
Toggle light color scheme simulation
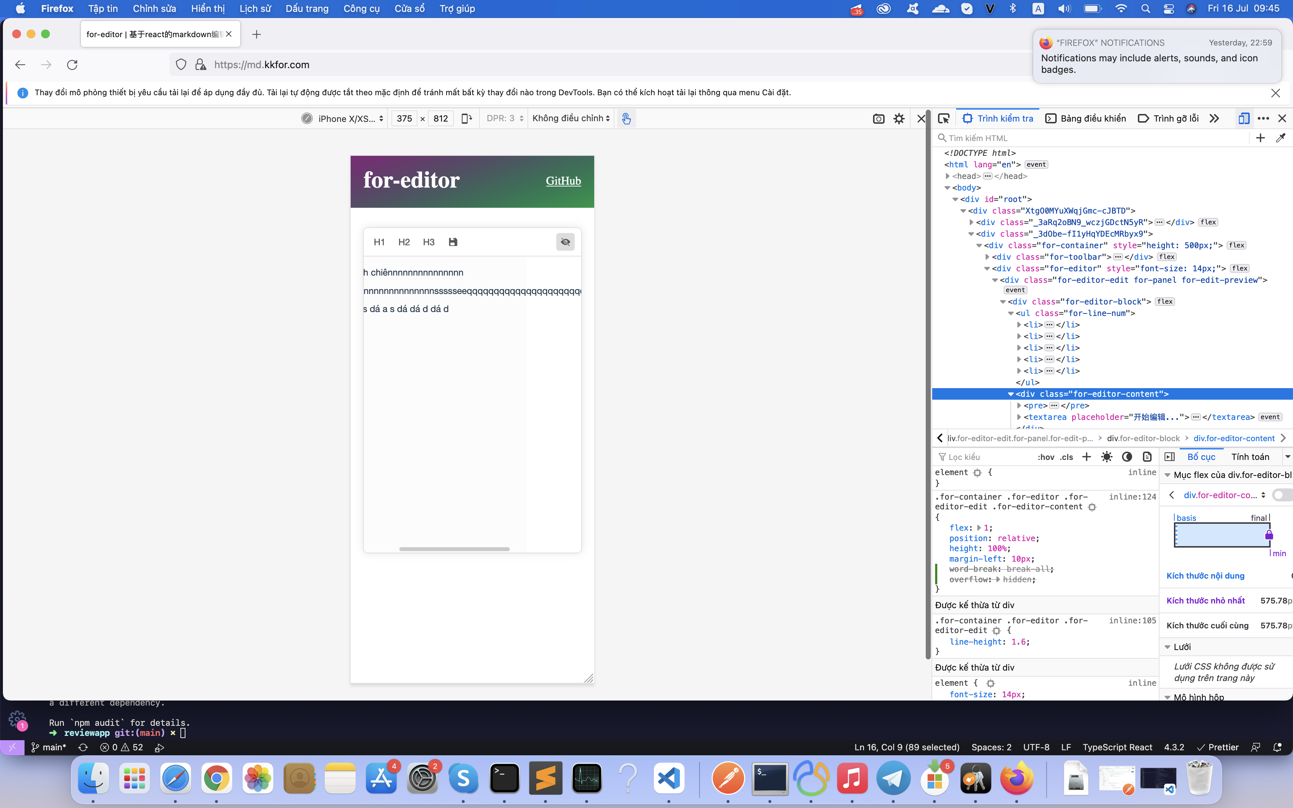pos(1106,457)
